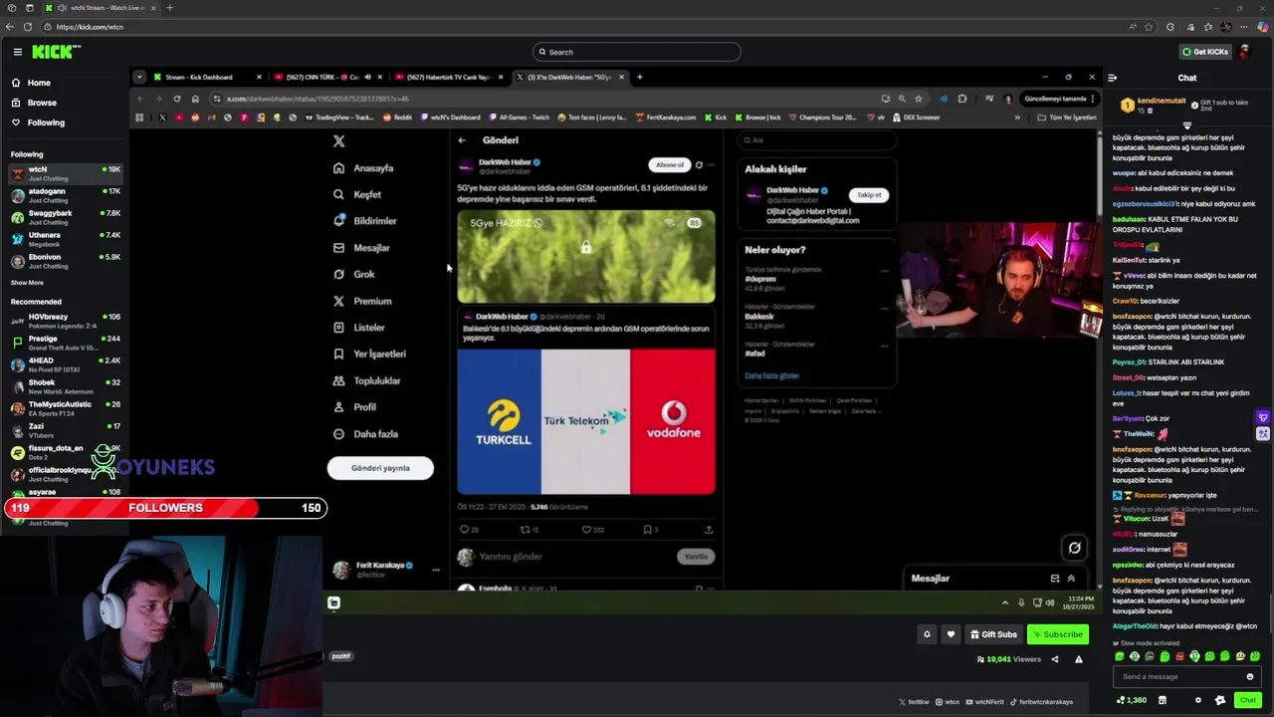Viewport: 1274px width, 717px height.
Task: Open Copilot icon in outer browser
Action: [1261, 27]
